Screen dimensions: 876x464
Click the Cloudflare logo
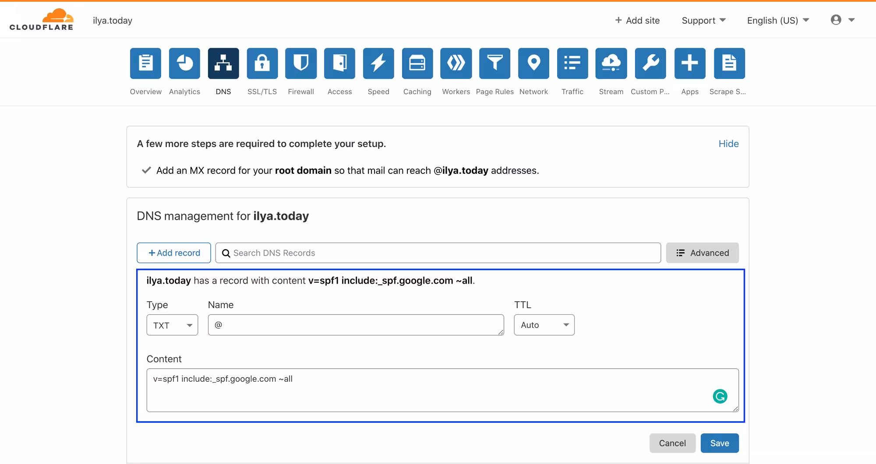42,20
